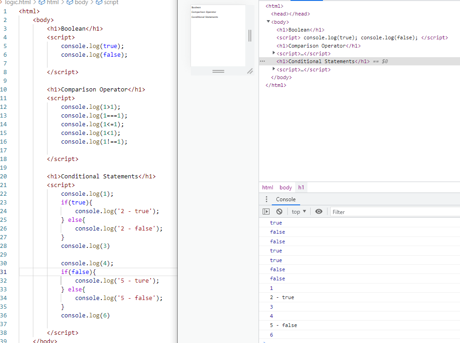Select the Boolean h1 node in DOM tree
460x343 pixels.
point(301,30)
